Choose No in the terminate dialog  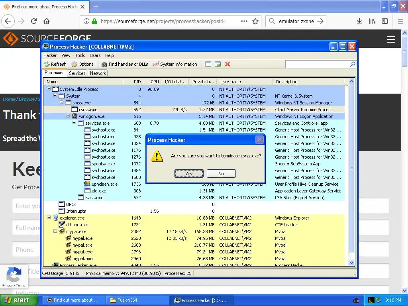point(221,174)
